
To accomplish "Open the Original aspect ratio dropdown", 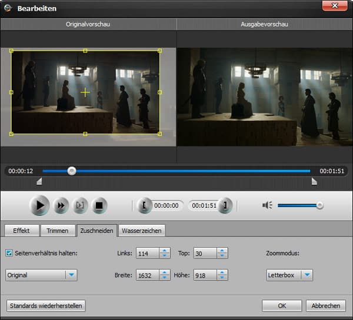I will (x=41, y=275).
